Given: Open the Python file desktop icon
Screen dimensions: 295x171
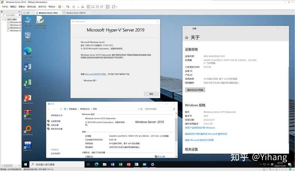Looking at the screenshot, I should click(40, 22).
